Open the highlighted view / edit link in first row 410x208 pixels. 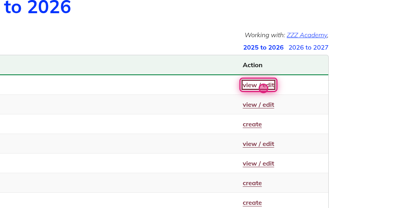pyautogui.click(x=258, y=85)
